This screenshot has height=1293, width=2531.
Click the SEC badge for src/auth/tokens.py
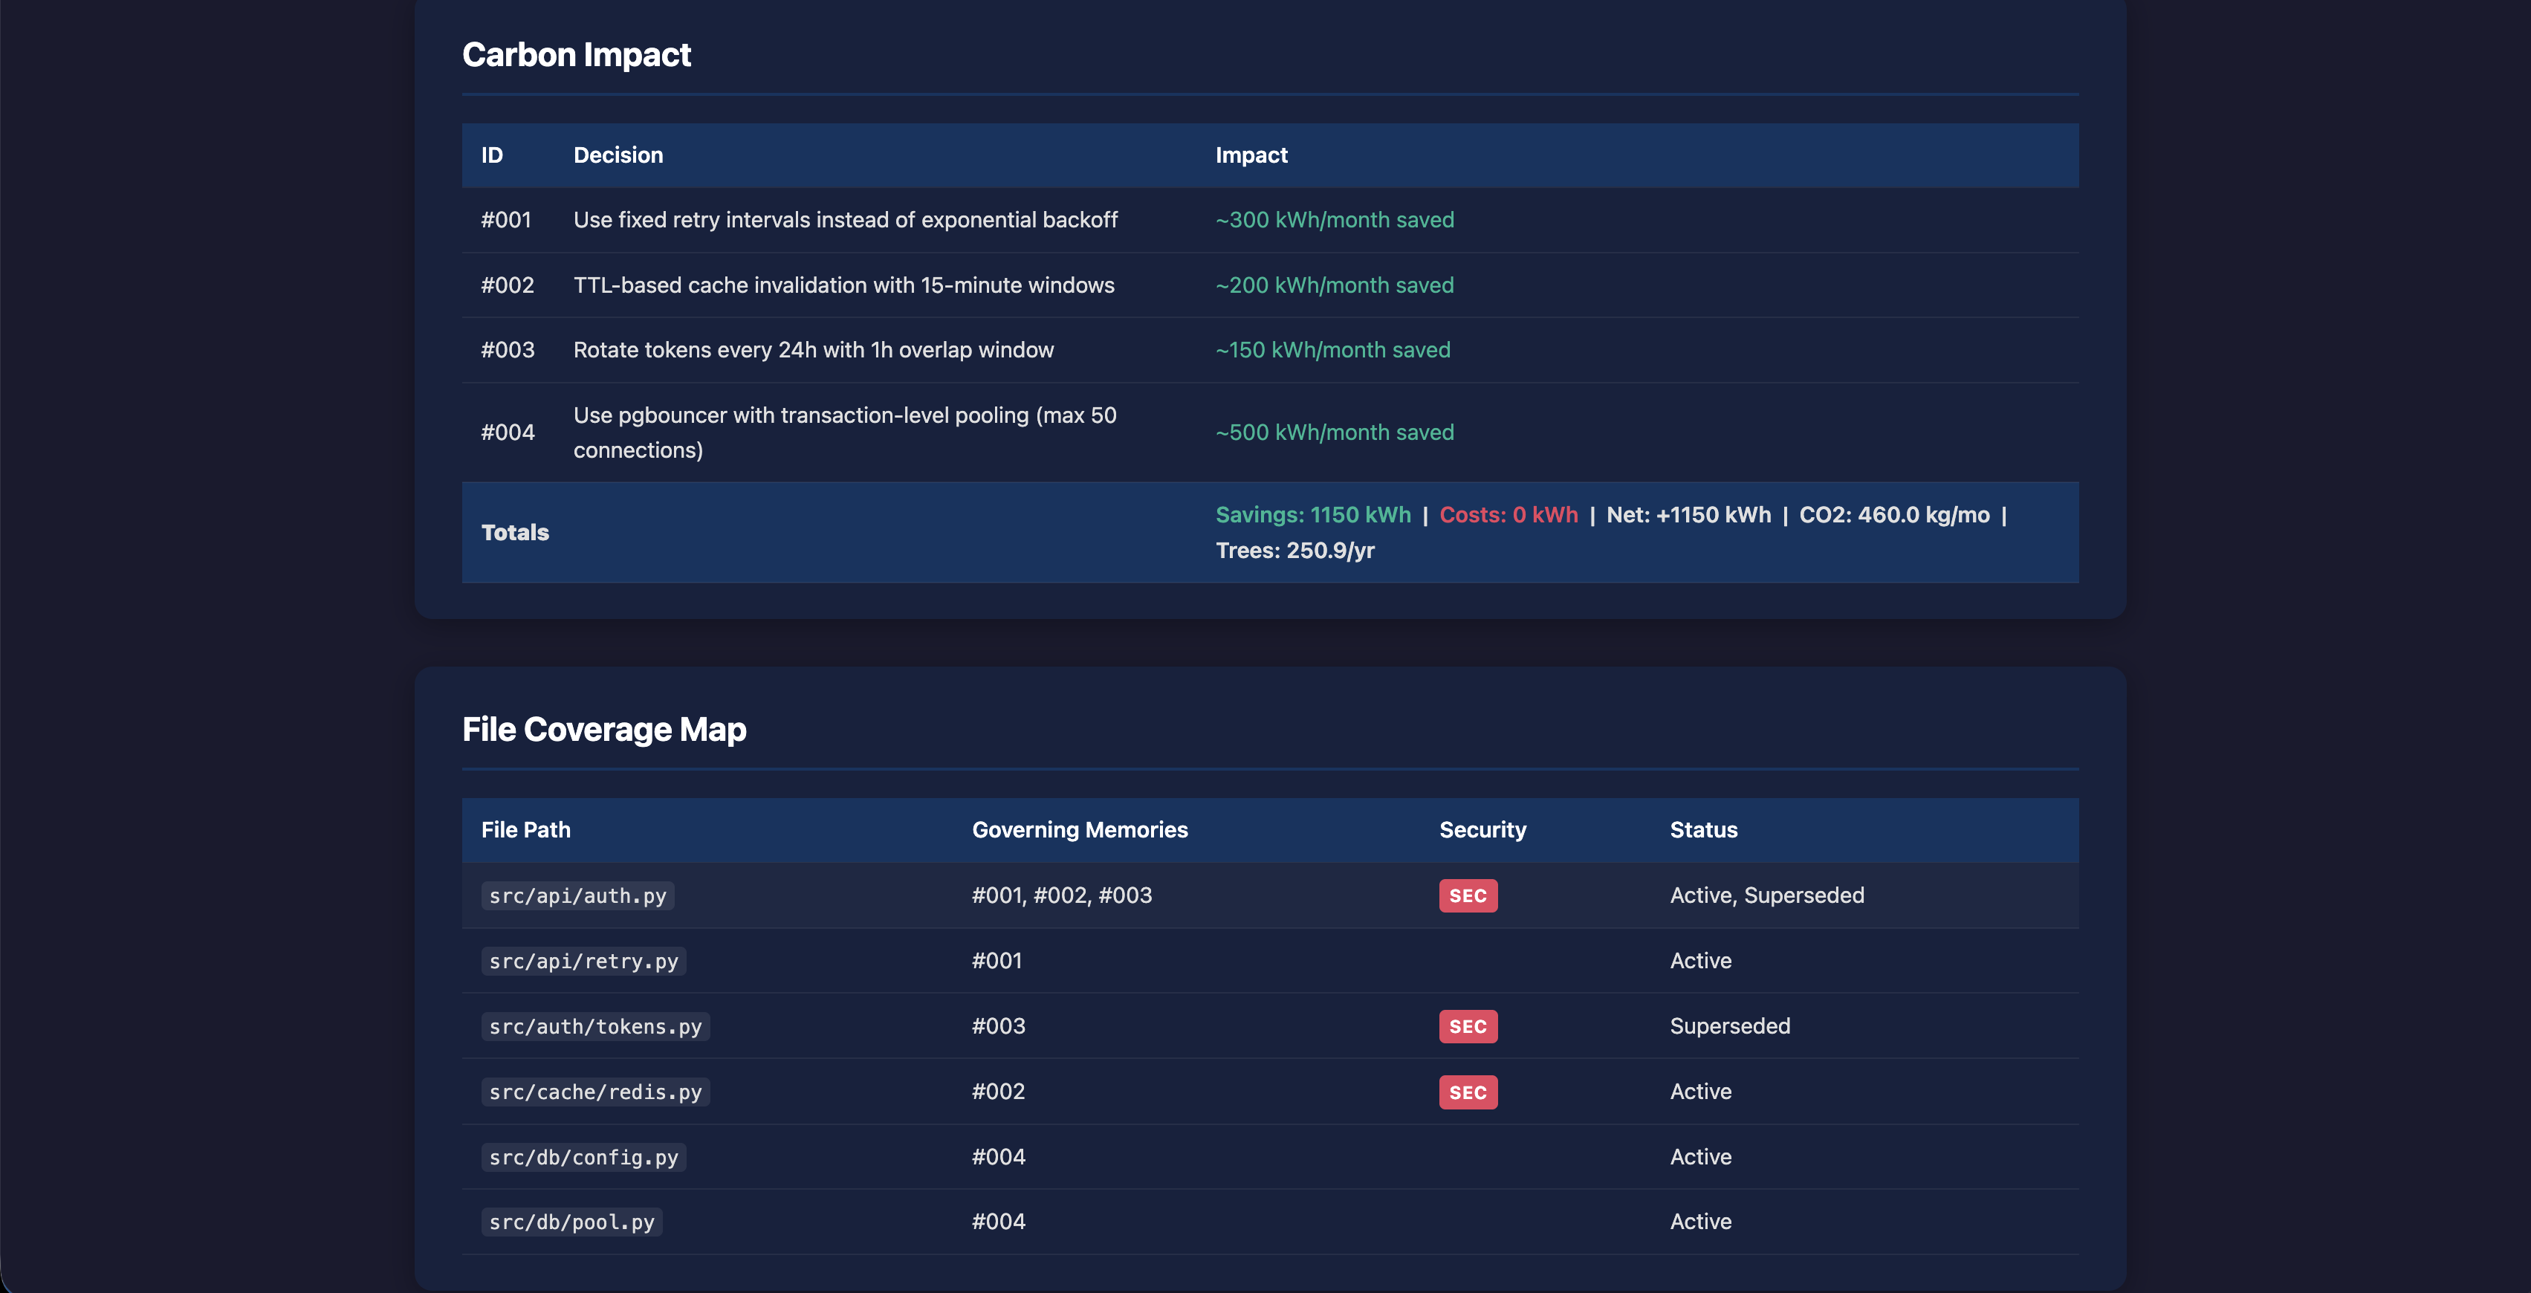click(x=1468, y=1025)
